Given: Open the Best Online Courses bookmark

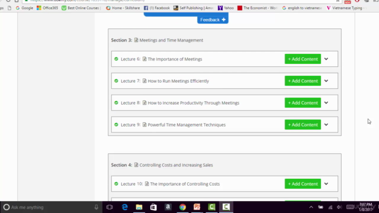Looking at the screenshot, I should coord(81,8).
